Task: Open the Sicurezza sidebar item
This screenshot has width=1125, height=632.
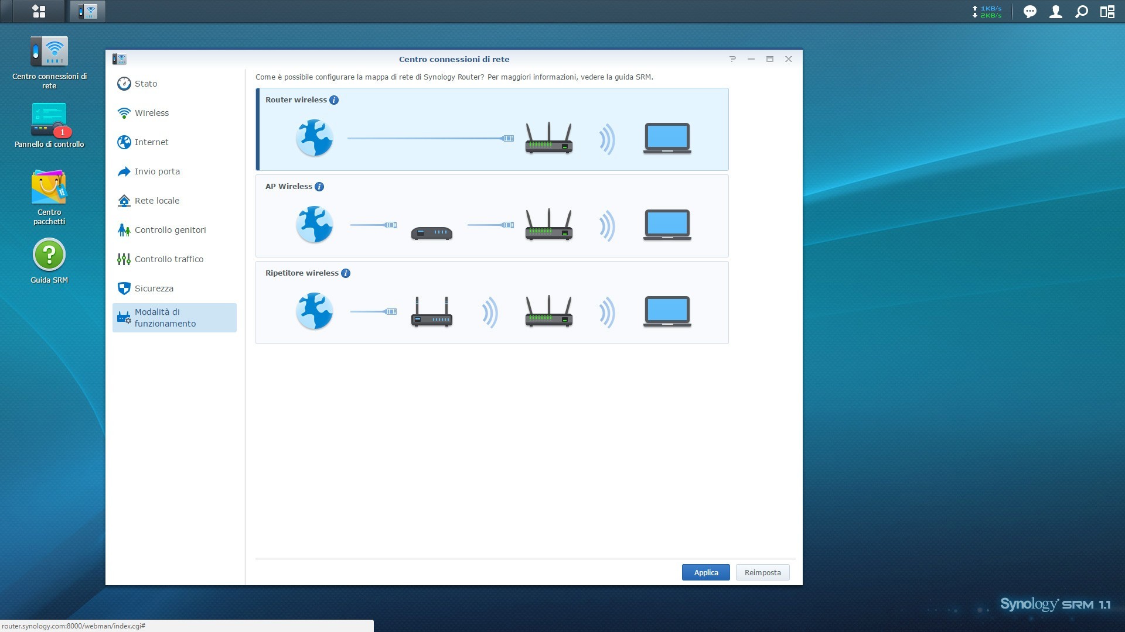Action: [x=154, y=288]
